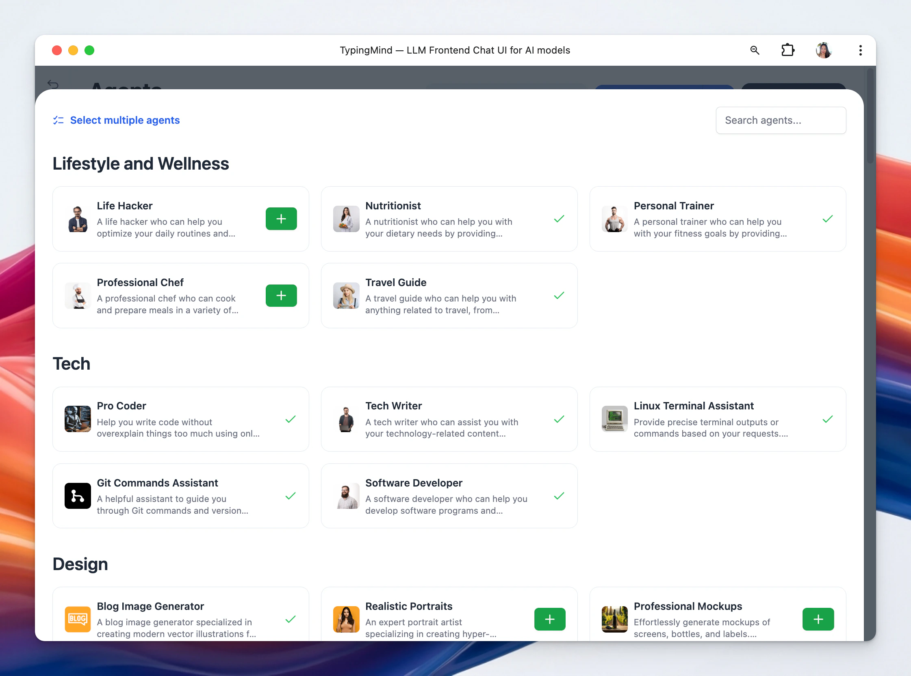The image size is (911, 676).
Task: Click the Tech Writer avatar
Action: (346, 419)
